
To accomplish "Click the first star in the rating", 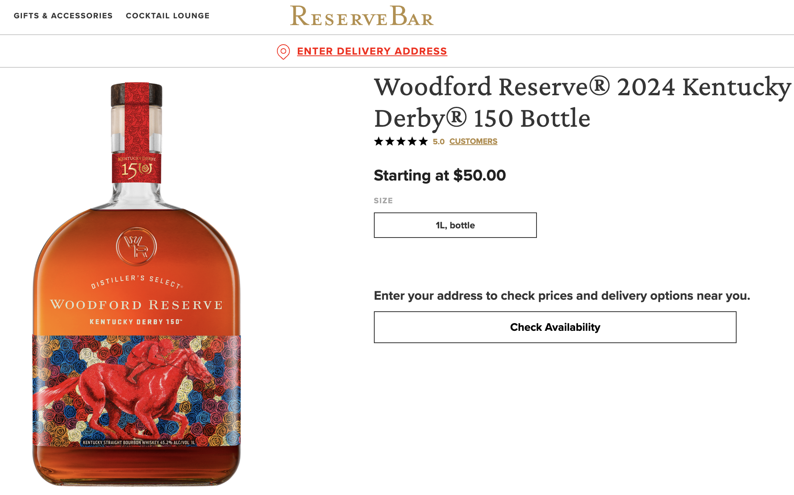I will pos(379,141).
